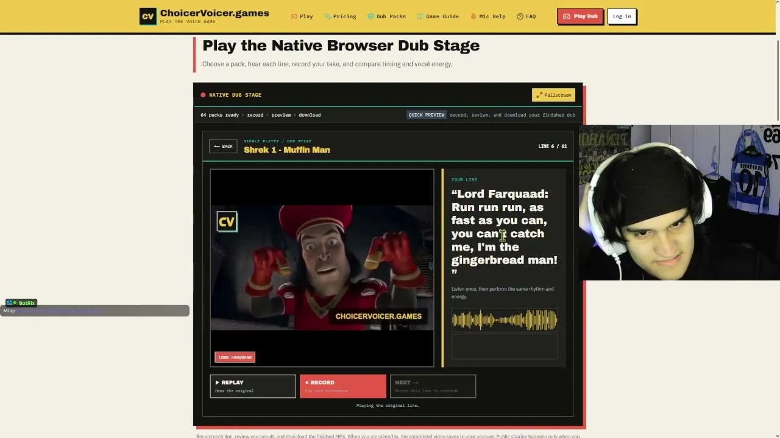Viewport: 780px width, 438px height.
Task: Go to the Play nav link
Action: (x=302, y=16)
